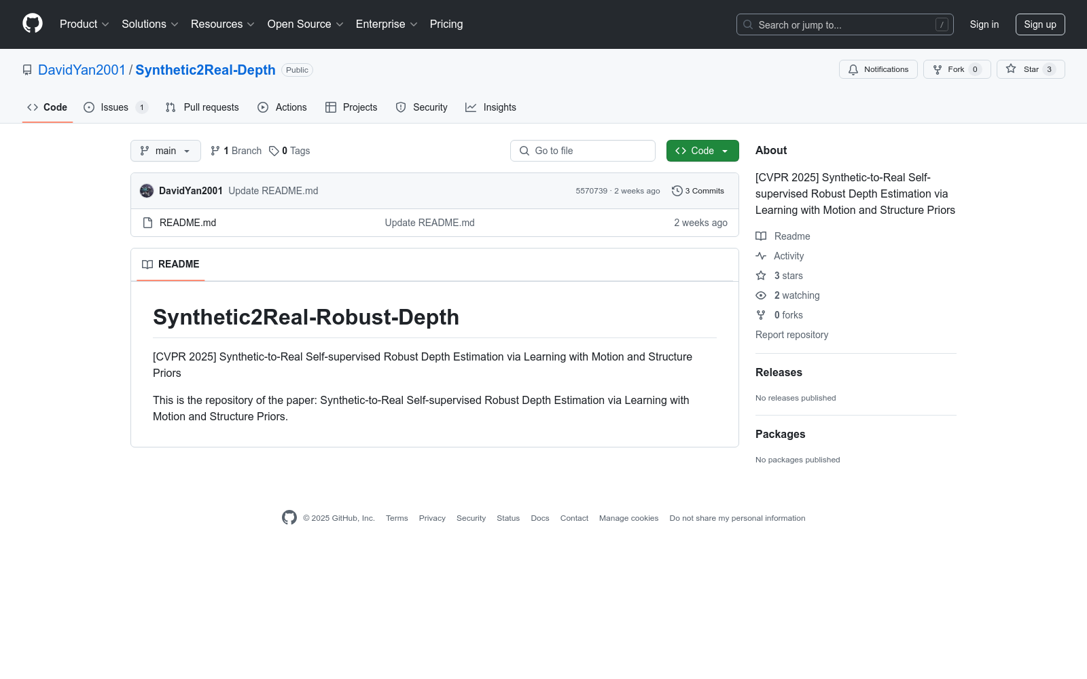Image resolution: width=1087 pixels, height=679 pixels.
Task: Open the README.md file
Action: [188, 223]
